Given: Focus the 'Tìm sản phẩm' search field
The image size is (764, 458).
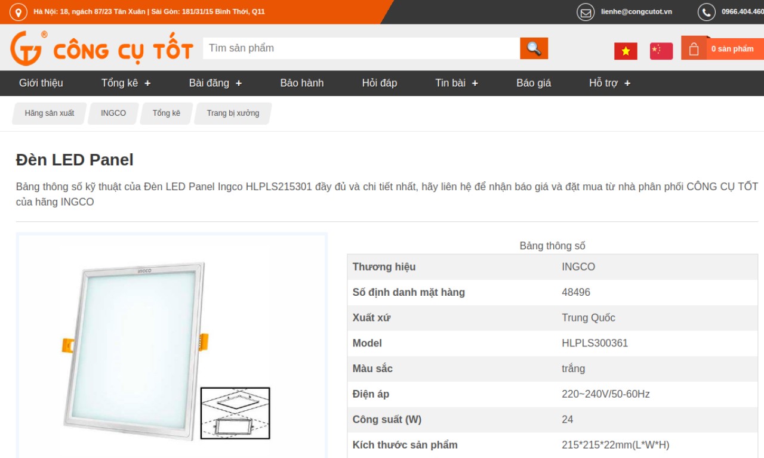Looking at the screenshot, I should pos(361,48).
